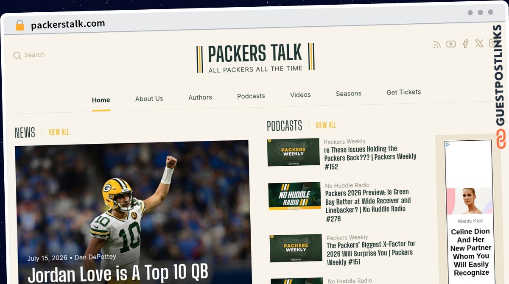Click the packerstalk.com address bar URL
The image size is (509, 284).
[x=68, y=24]
